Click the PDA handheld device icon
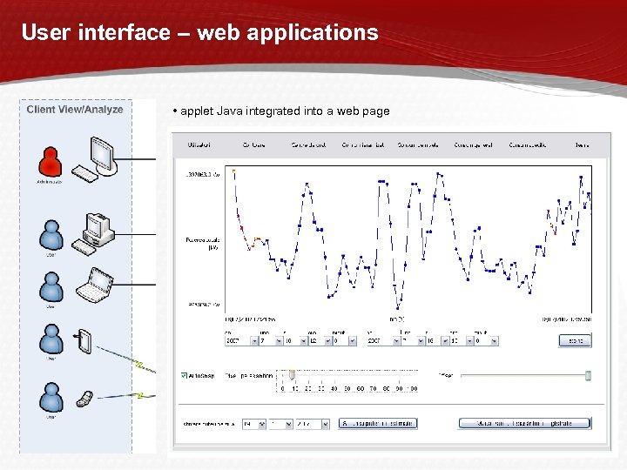 point(84,341)
